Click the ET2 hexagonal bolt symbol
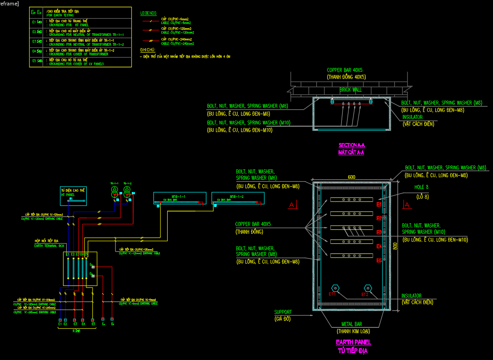The width and height of the screenshot is (493, 360). click(x=368, y=288)
